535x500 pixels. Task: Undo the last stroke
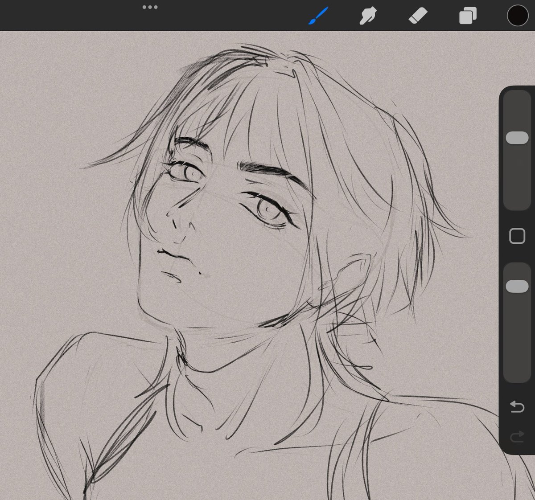coord(517,406)
